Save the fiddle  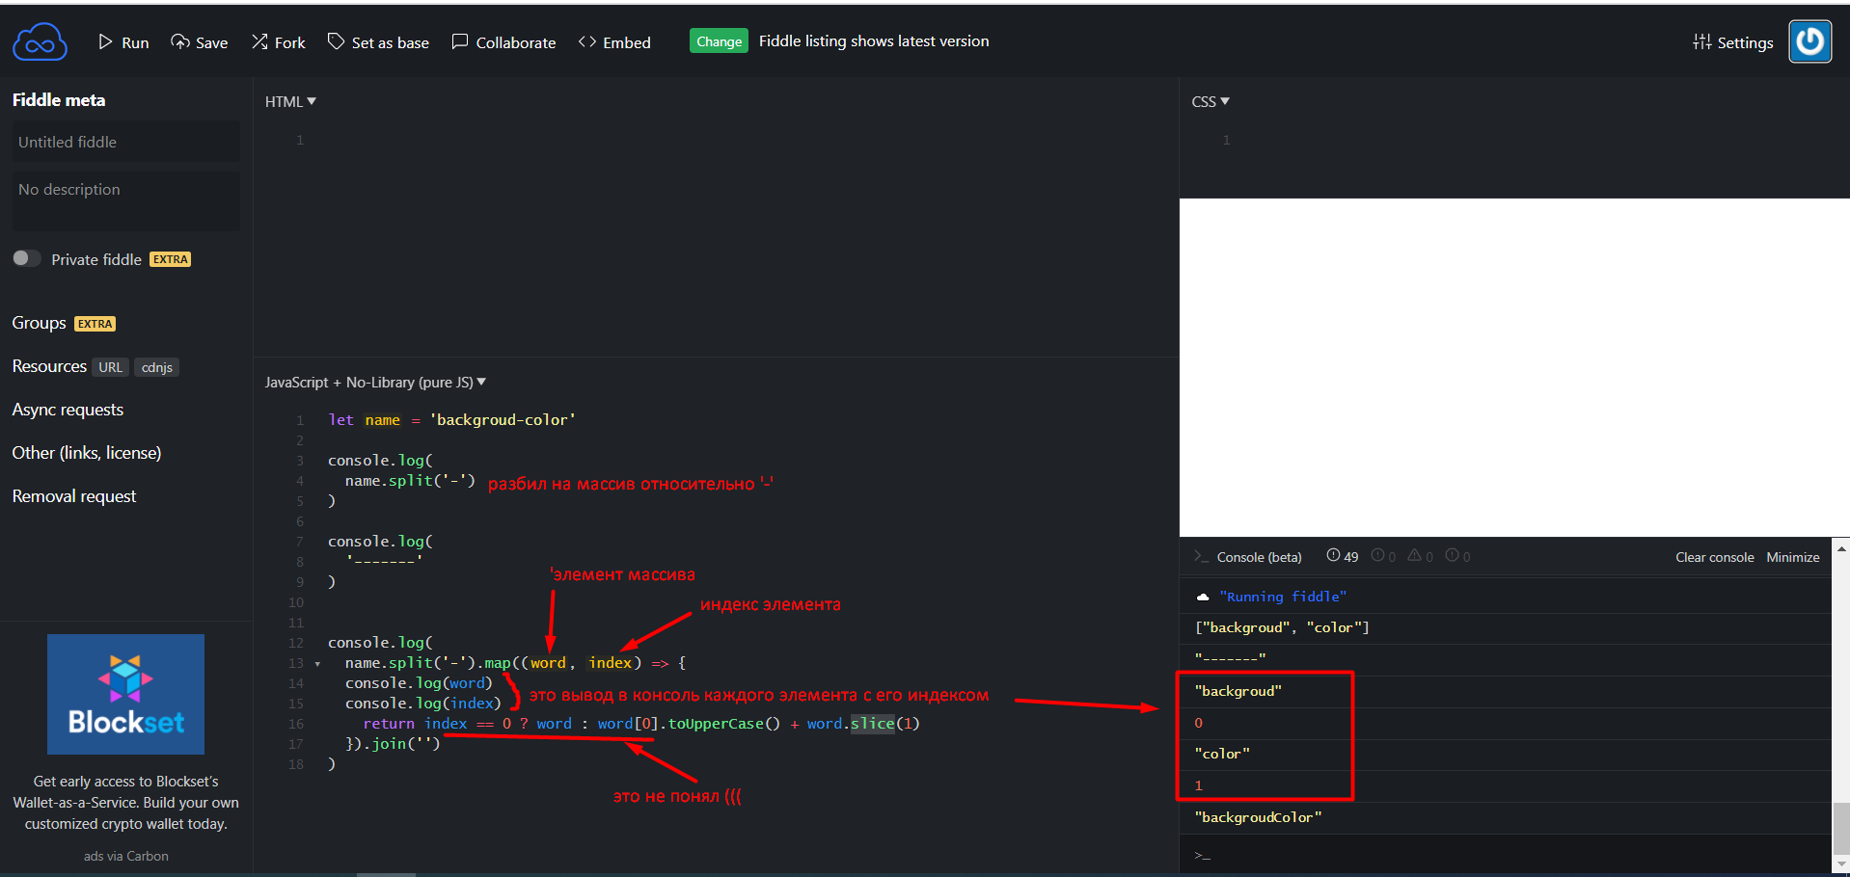click(x=200, y=42)
